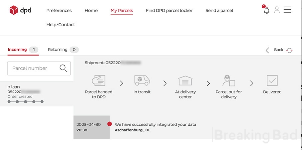Open Find DPD parcel locker

pyautogui.click(x=169, y=11)
